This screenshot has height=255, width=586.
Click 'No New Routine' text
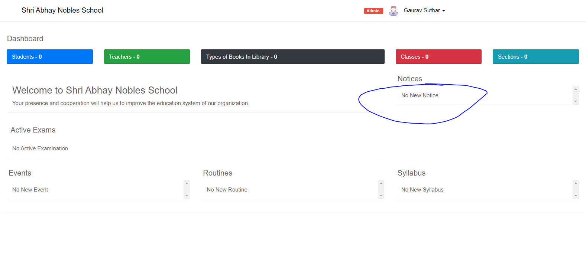[227, 190]
